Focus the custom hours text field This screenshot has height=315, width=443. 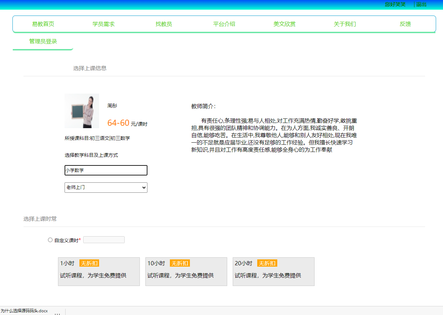[104, 239]
